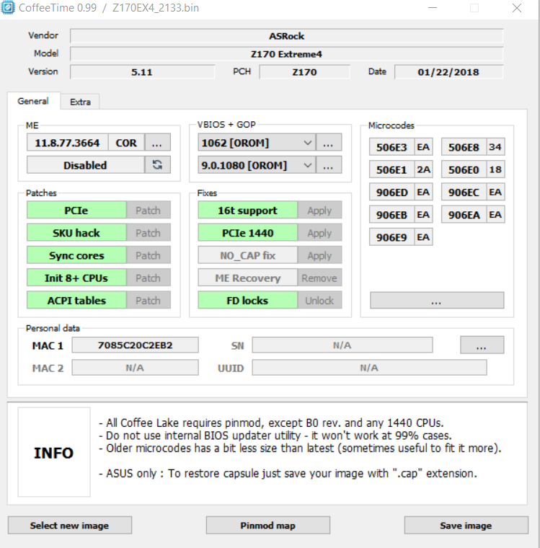
Task: Open the Personal data ellipsis button
Action: point(482,345)
